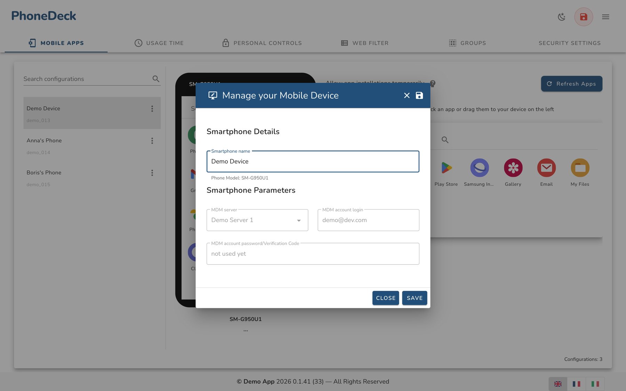
Task: Open Demo Device options menu
Action: [152, 109]
